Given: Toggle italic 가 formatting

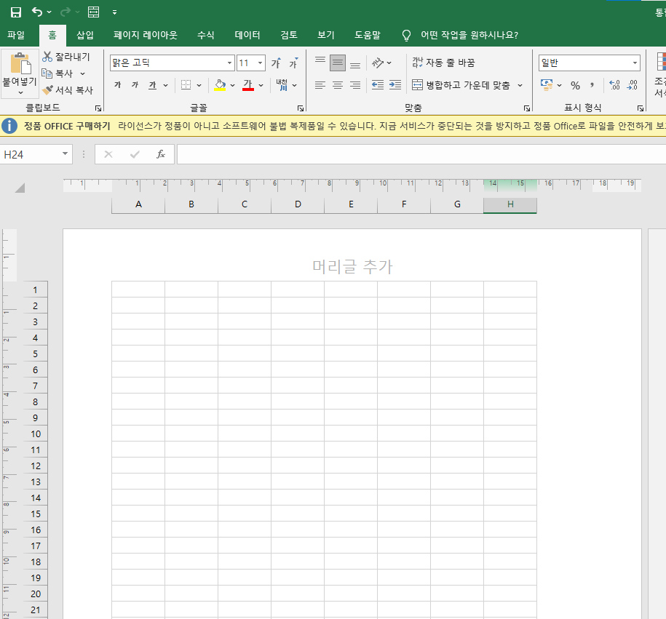Looking at the screenshot, I should point(135,85).
